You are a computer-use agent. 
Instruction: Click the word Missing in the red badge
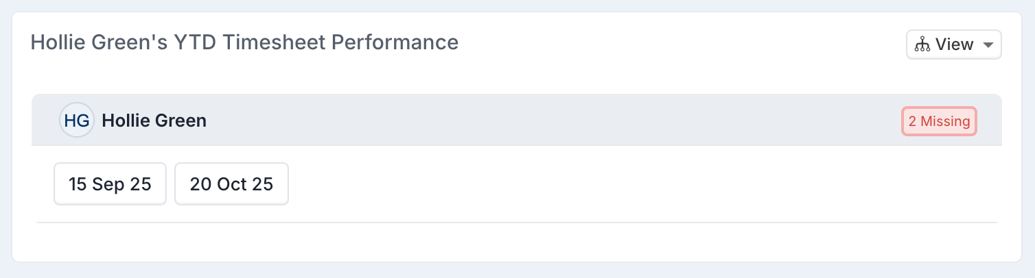click(x=945, y=122)
